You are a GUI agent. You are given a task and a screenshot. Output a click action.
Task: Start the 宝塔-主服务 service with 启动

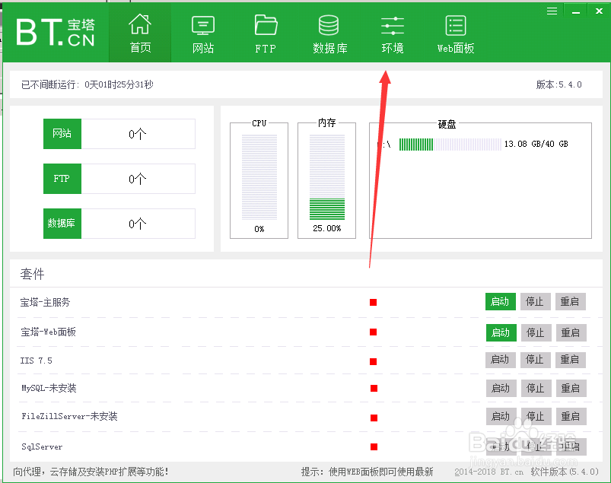(501, 301)
